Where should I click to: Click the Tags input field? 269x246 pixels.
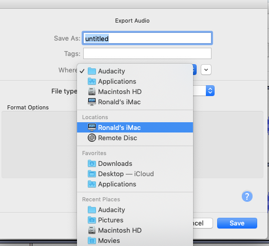pos(147,53)
